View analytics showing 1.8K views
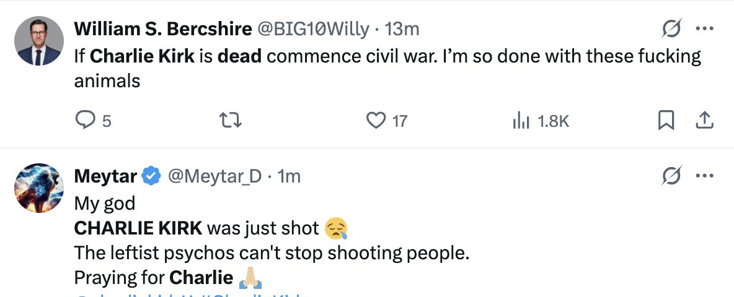The image size is (734, 297). click(520, 120)
